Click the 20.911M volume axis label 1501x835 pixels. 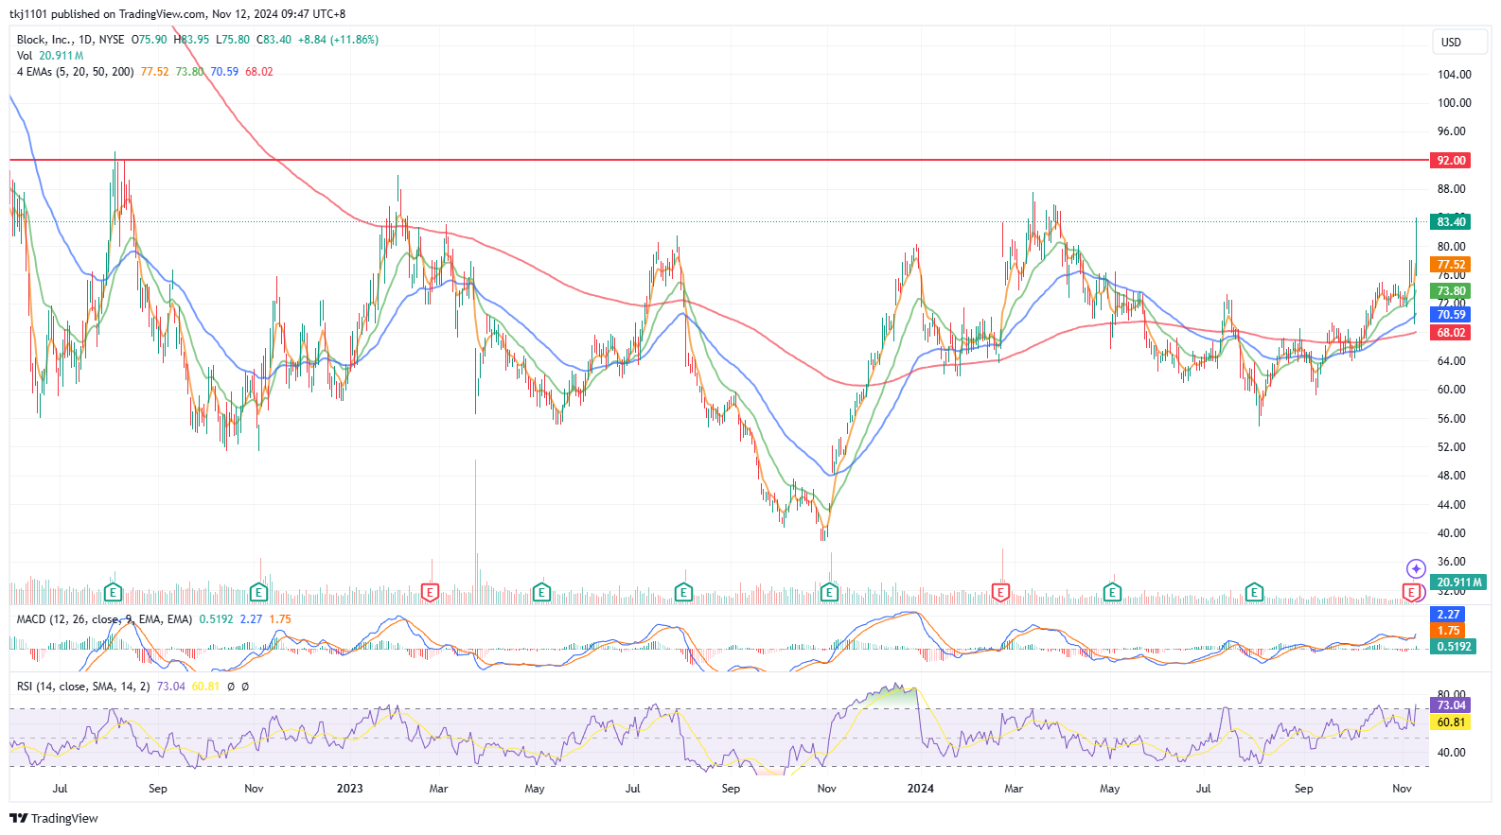pos(1458,583)
